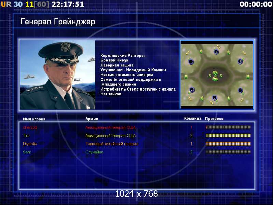Click ability line 'Лазерная защита'

point(117,65)
